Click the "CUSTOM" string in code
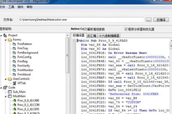Viewport: 172px width, 114px height. coord(133,102)
